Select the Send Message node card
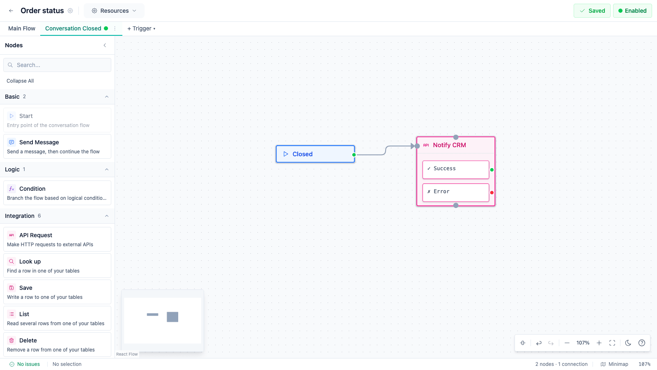The width and height of the screenshot is (657, 370). [57, 146]
